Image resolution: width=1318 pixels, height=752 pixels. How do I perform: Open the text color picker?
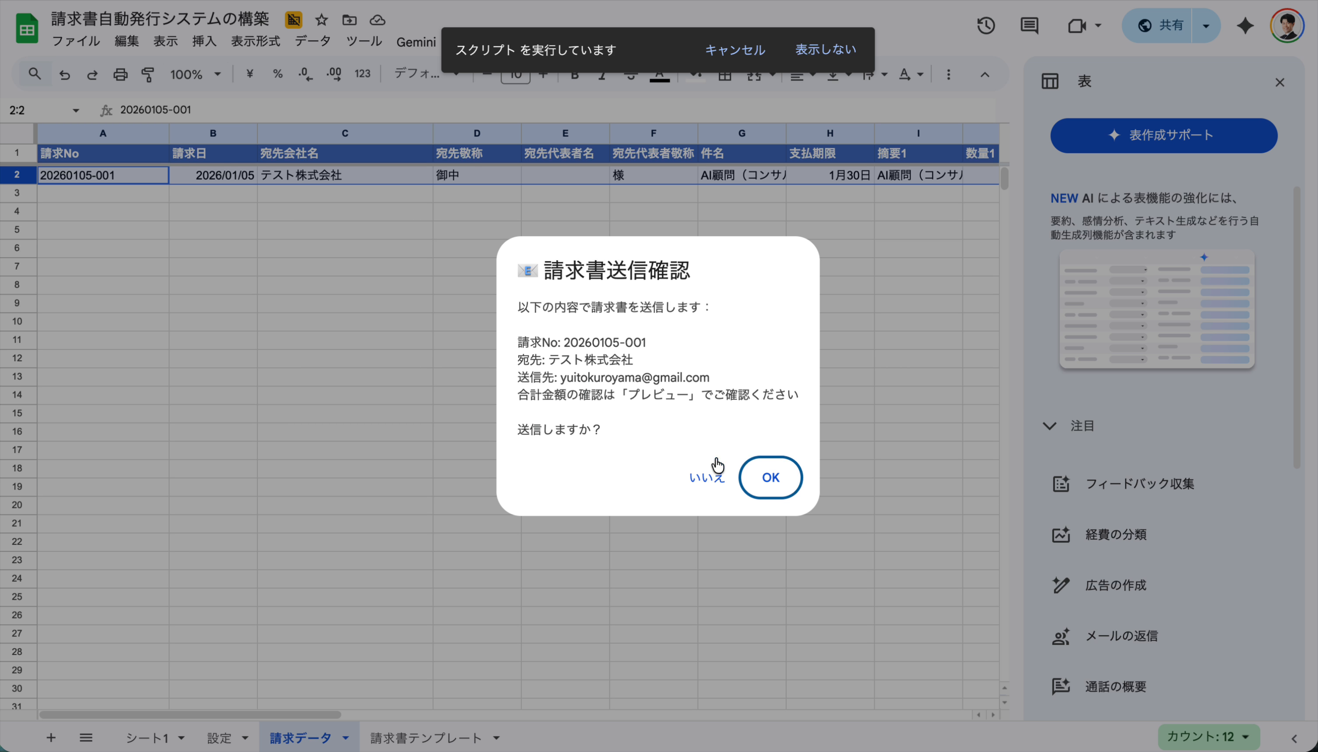pos(660,74)
